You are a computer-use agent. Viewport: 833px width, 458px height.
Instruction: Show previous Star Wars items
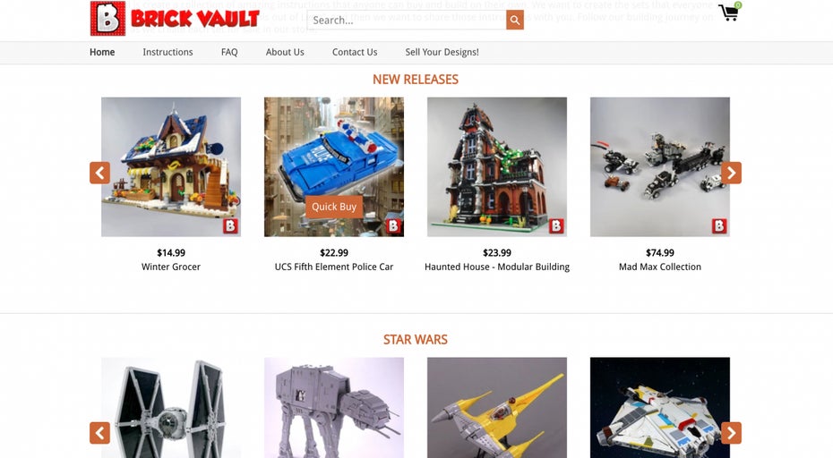100,433
